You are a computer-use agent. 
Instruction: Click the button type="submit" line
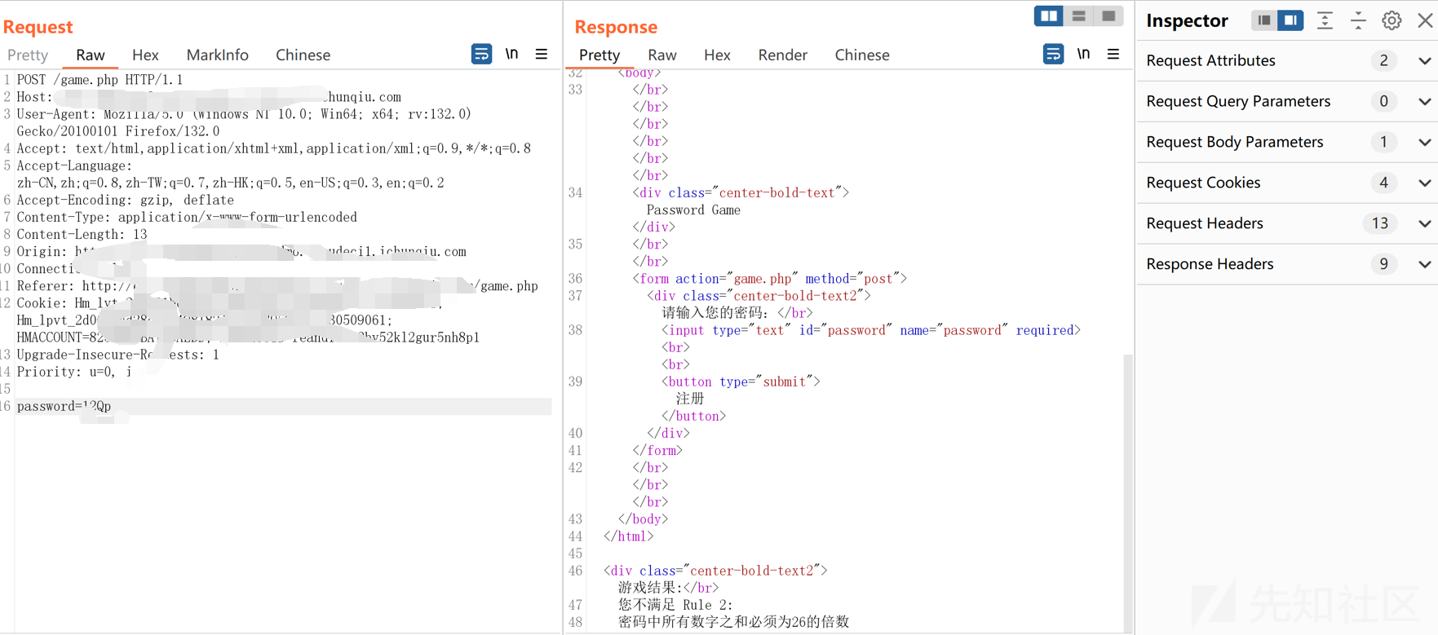click(x=741, y=381)
